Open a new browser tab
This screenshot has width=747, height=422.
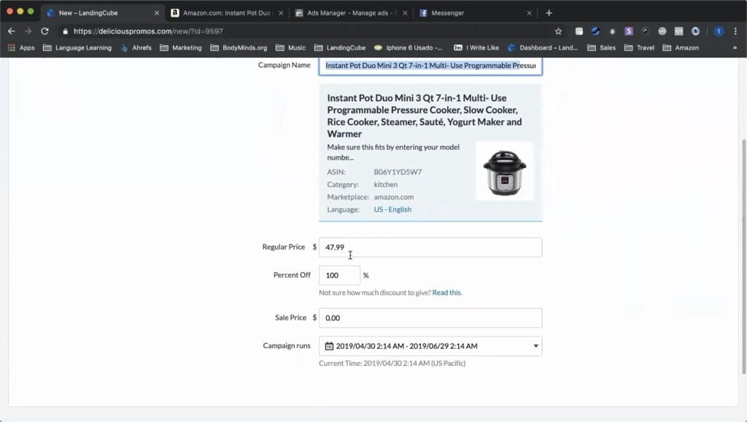pyautogui.click(x=549, y=13)
